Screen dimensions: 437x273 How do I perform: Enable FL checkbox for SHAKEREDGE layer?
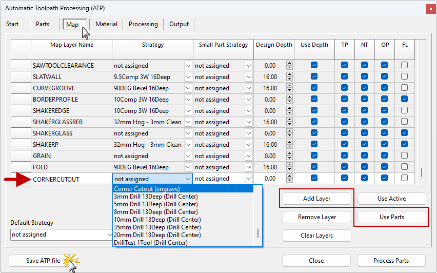point(405,110)
